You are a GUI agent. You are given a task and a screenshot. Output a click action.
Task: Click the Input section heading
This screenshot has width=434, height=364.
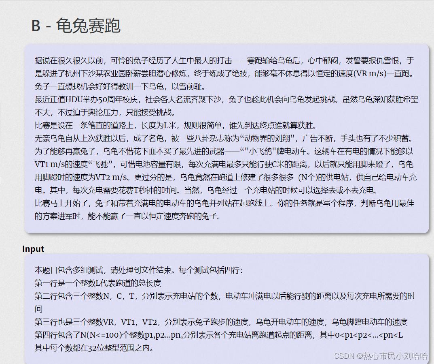point(33,249)
